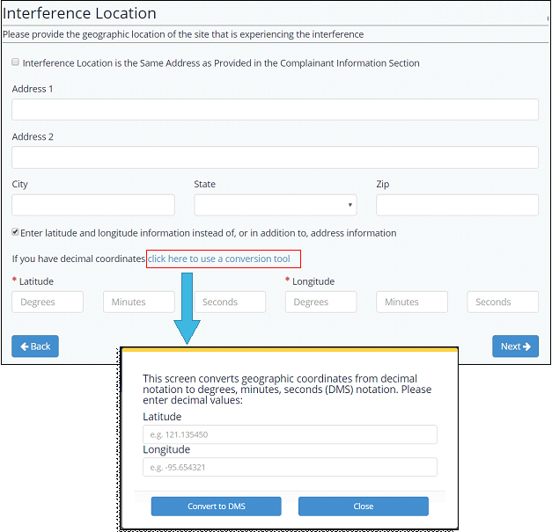
Task: Click the Zip input field
Action: click(x=457, y=205)
